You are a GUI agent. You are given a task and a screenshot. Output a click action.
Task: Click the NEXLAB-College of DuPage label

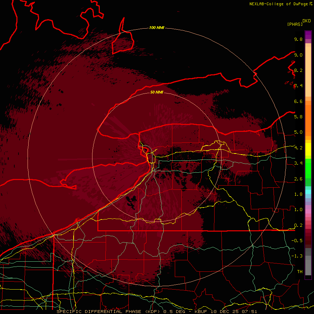click(x=278, y=4)
